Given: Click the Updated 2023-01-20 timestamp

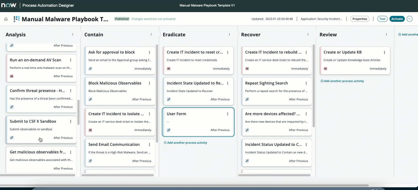Looking at the screenshot, I should tap(272, 19).
